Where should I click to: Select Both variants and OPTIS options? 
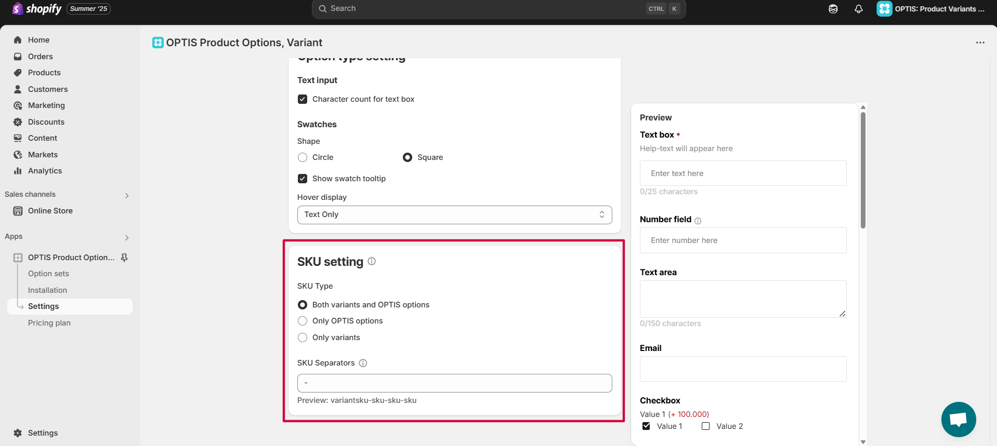[x=303, y=305]
